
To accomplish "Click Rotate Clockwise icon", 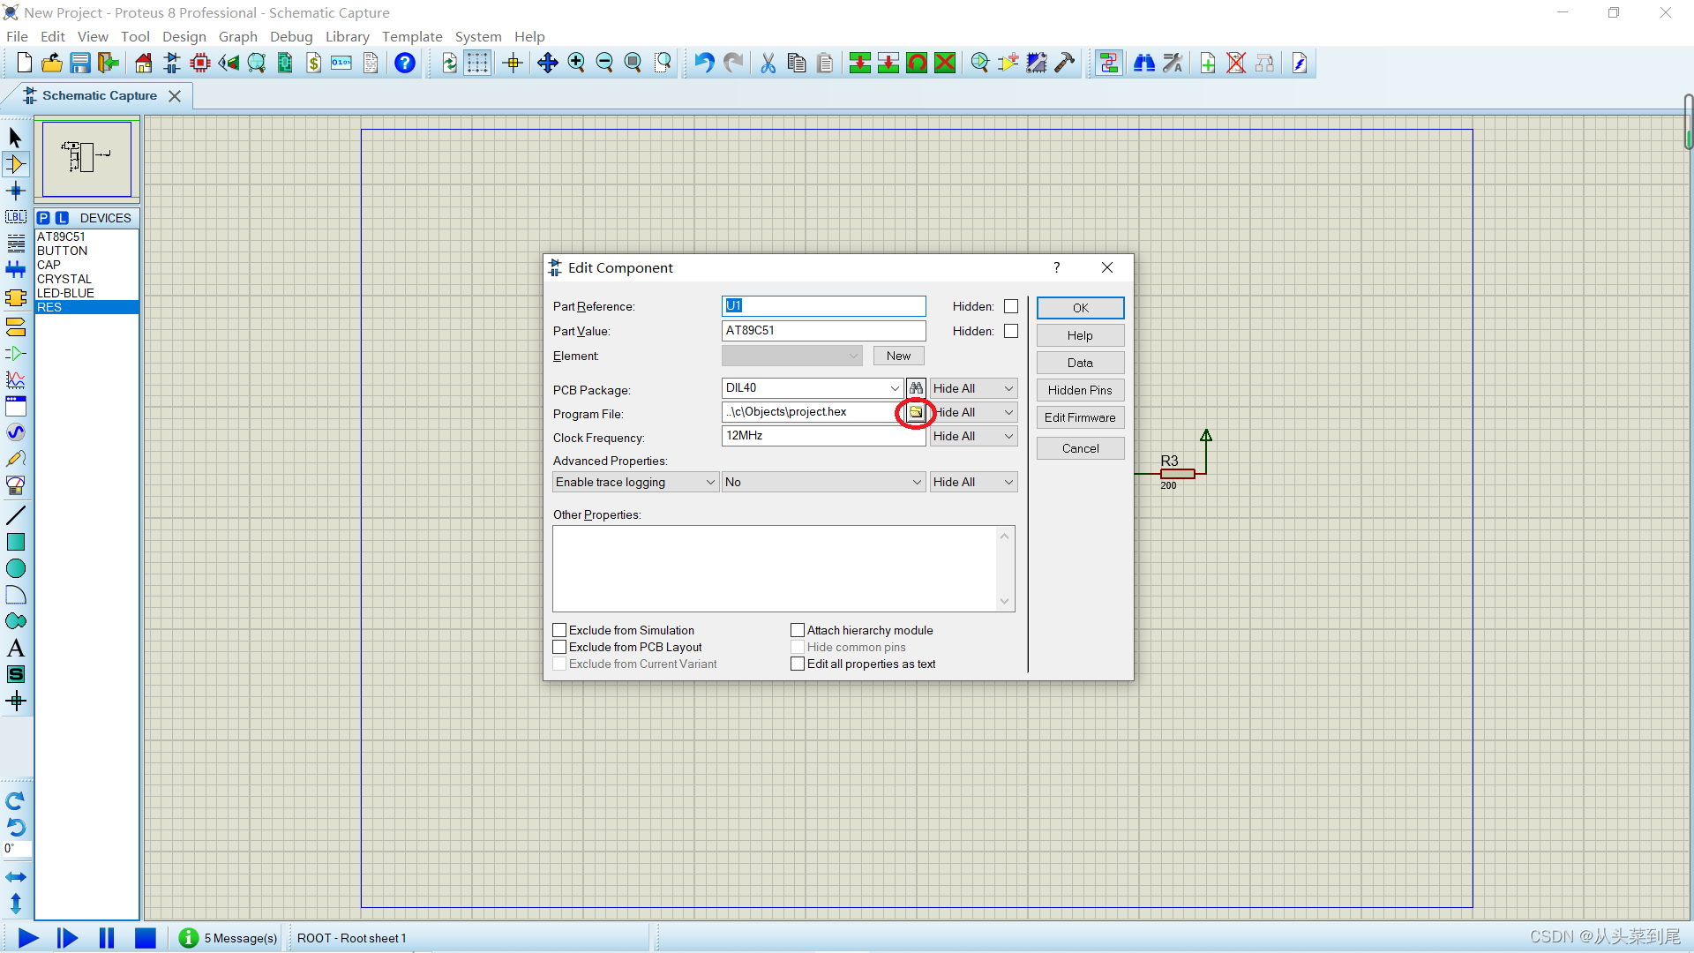I will tap(16, 801).
